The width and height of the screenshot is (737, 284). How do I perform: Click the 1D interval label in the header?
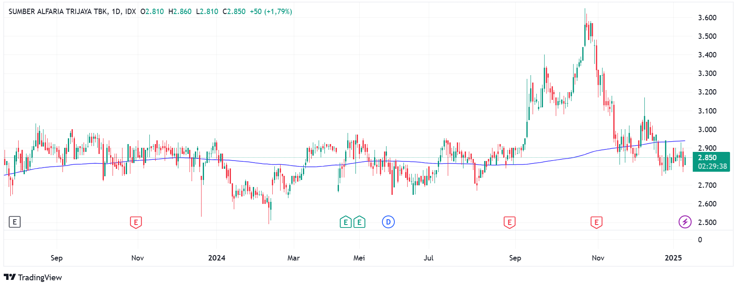(116, 12)
